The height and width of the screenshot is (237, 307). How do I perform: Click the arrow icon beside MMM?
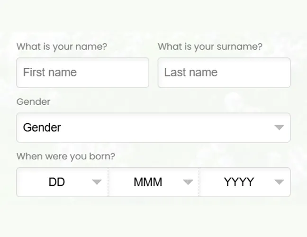[188, 182]
